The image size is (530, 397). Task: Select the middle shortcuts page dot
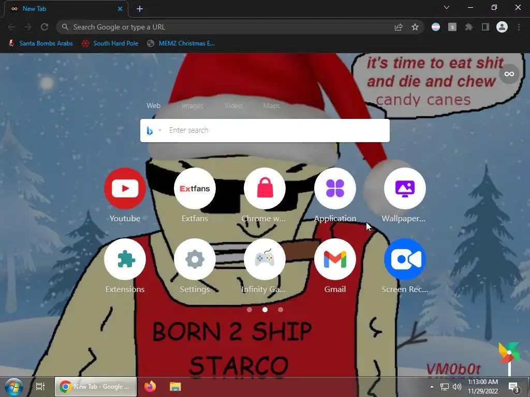coord(265,310)
